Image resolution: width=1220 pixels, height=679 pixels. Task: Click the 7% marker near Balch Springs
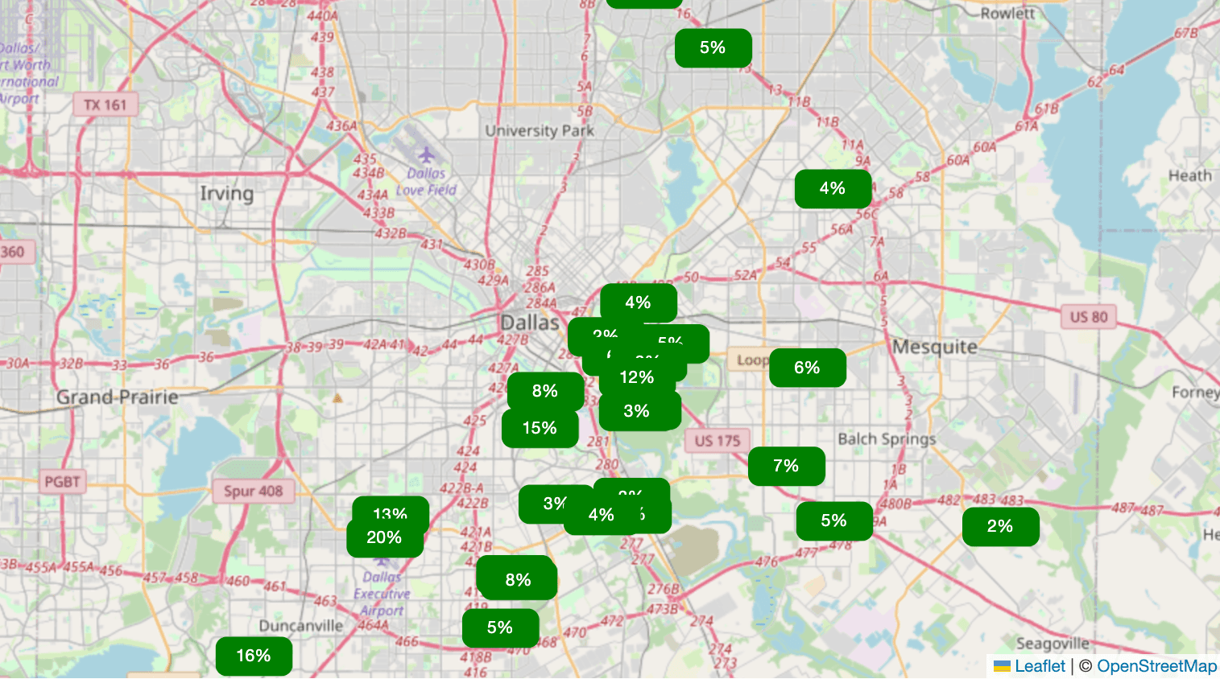[x=786, y=466]
